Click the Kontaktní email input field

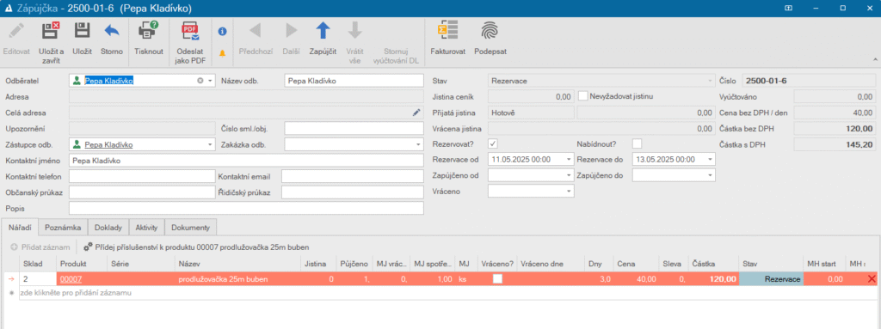click(x=352, y=176)
